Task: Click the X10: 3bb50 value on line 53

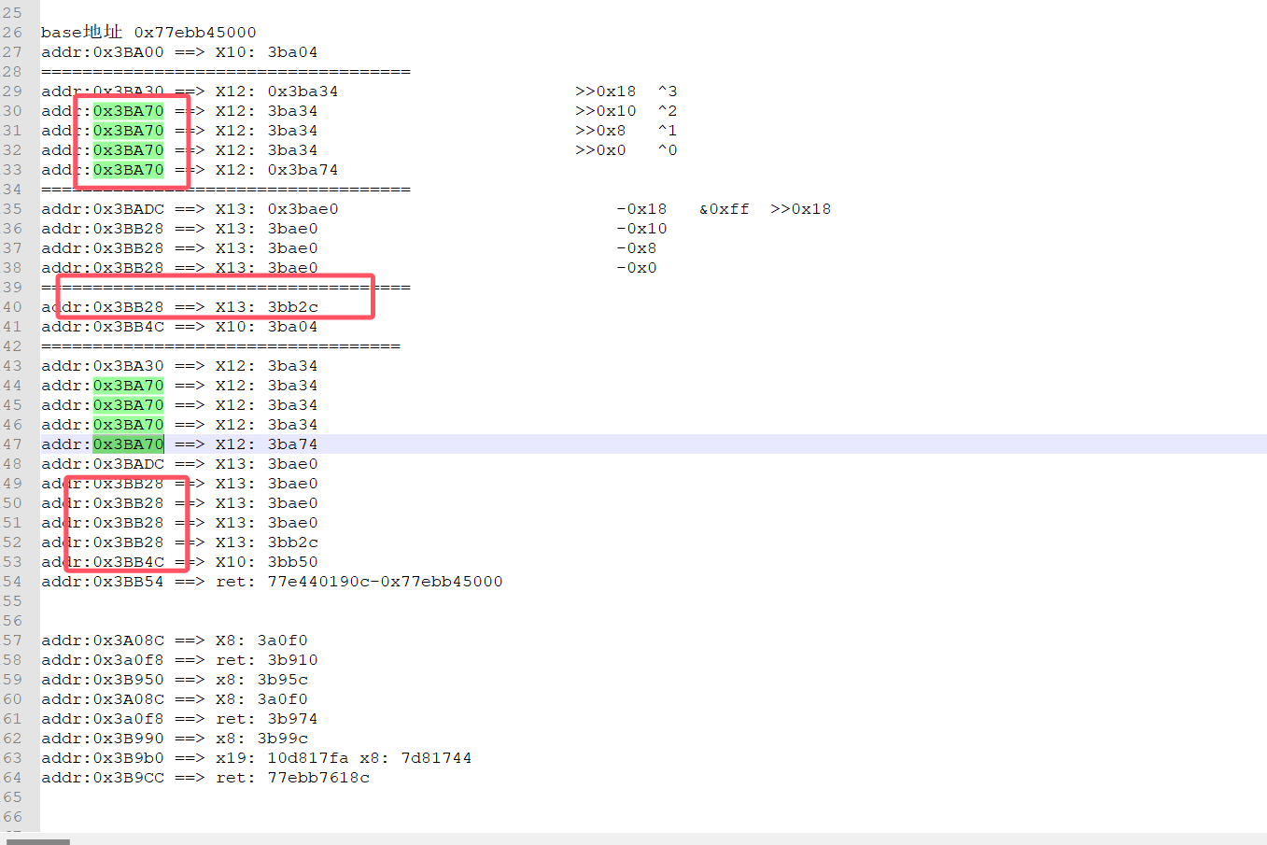Action: [266, 562]
